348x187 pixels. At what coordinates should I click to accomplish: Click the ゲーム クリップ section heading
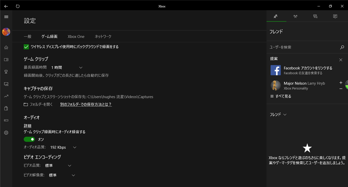[36, 59]
